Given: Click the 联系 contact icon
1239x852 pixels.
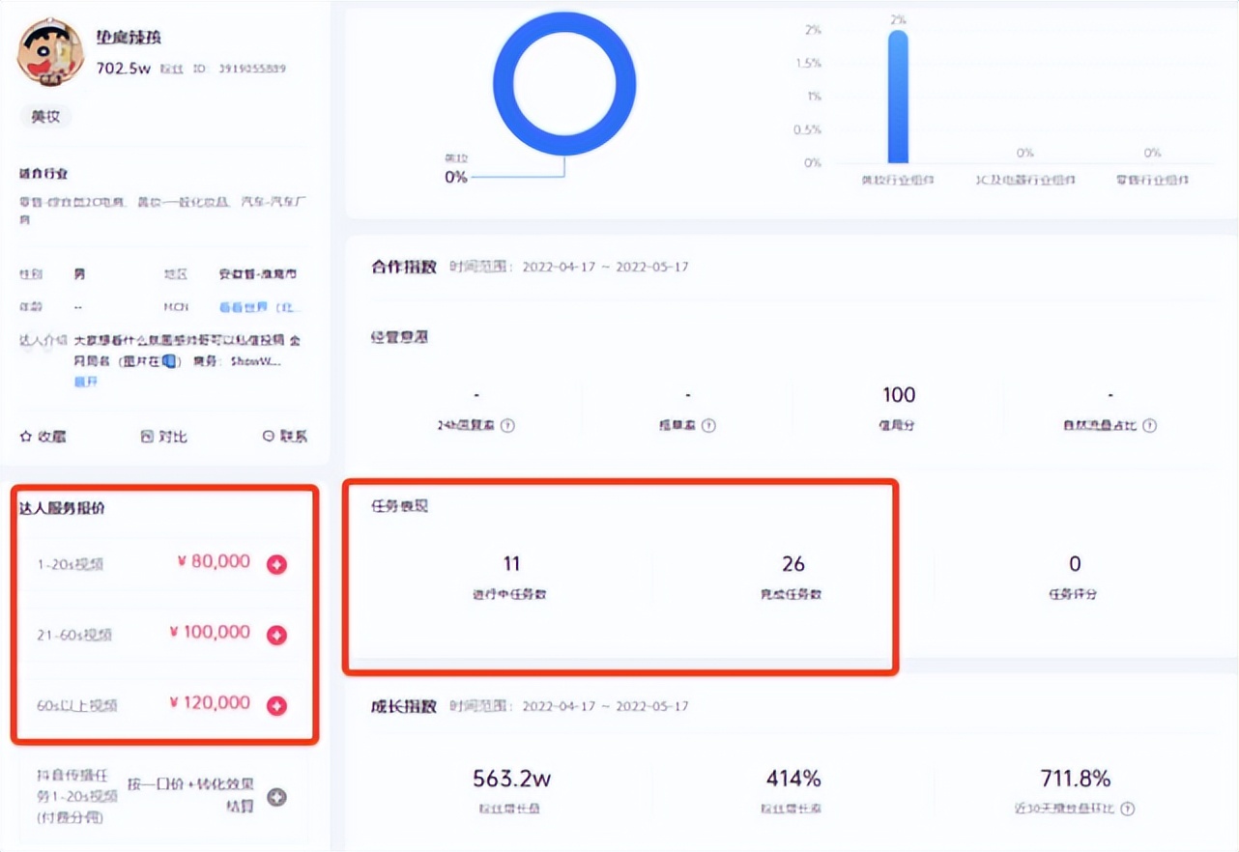Looking at the screenshot, I should click(x=267, y=436).
